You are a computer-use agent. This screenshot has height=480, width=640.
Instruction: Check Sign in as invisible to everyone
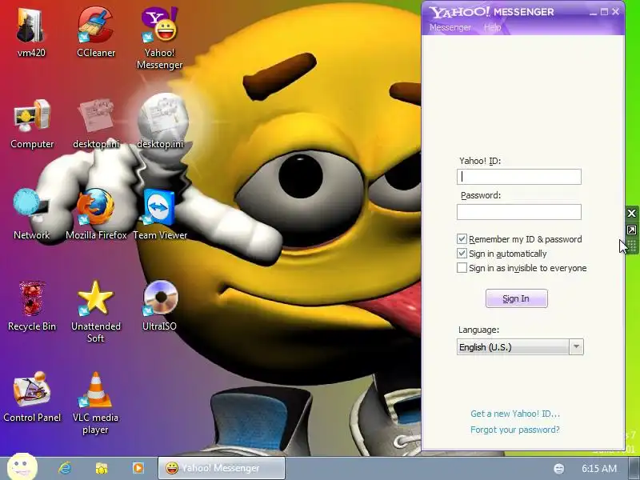(462, 268)
